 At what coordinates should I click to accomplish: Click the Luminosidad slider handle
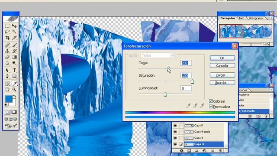click(165, 94)
